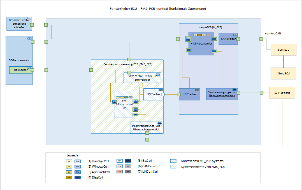Screen dimensions: 302x190
Task: Click the Komfort-CAN label
Action: (273, 34)
